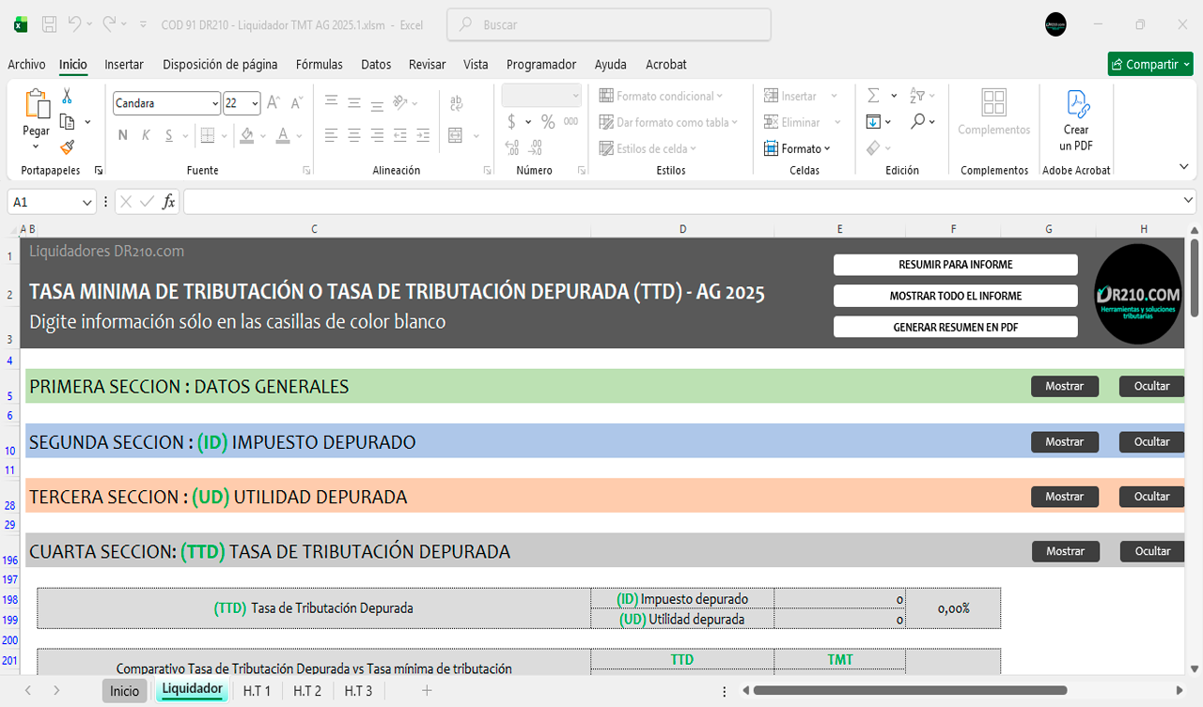Screen dimensions: 1203x707
Task: Hide the Tercera Seccion Utilidad Depurada
Action: 1151,497
